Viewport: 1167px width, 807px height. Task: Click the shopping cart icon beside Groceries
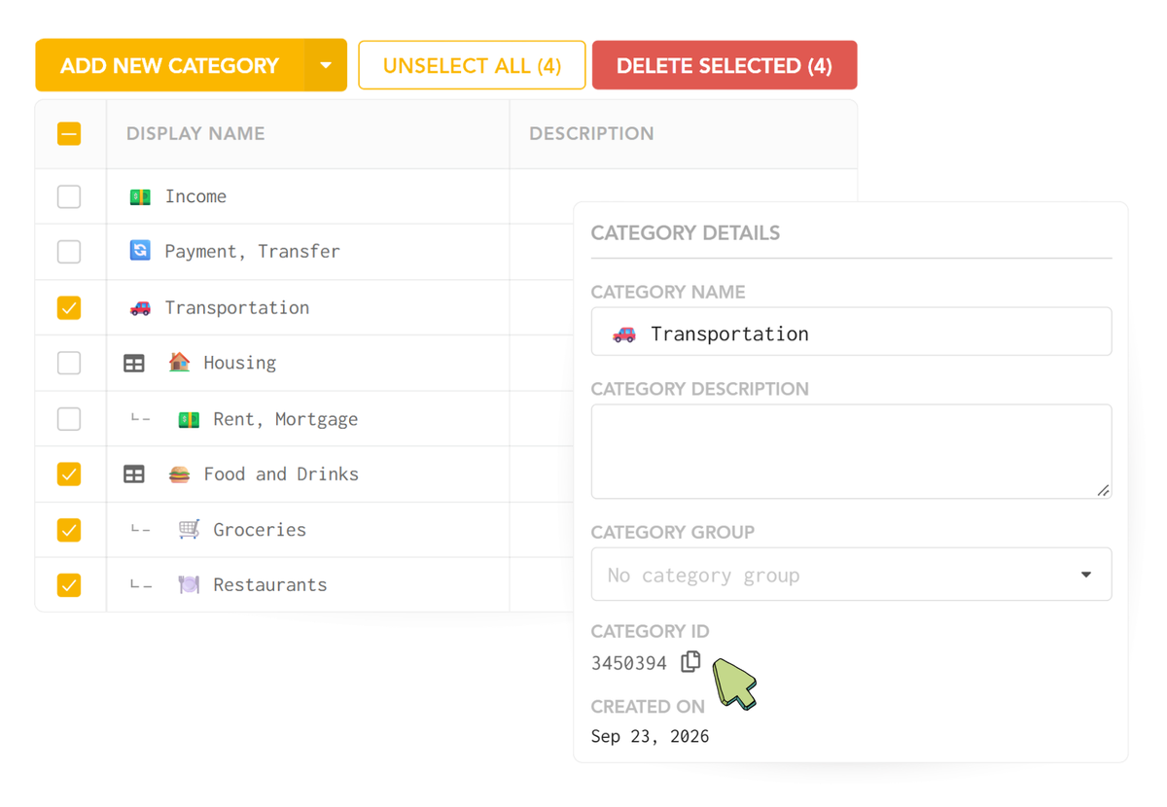pyautogui.click(x=189, y=530)
